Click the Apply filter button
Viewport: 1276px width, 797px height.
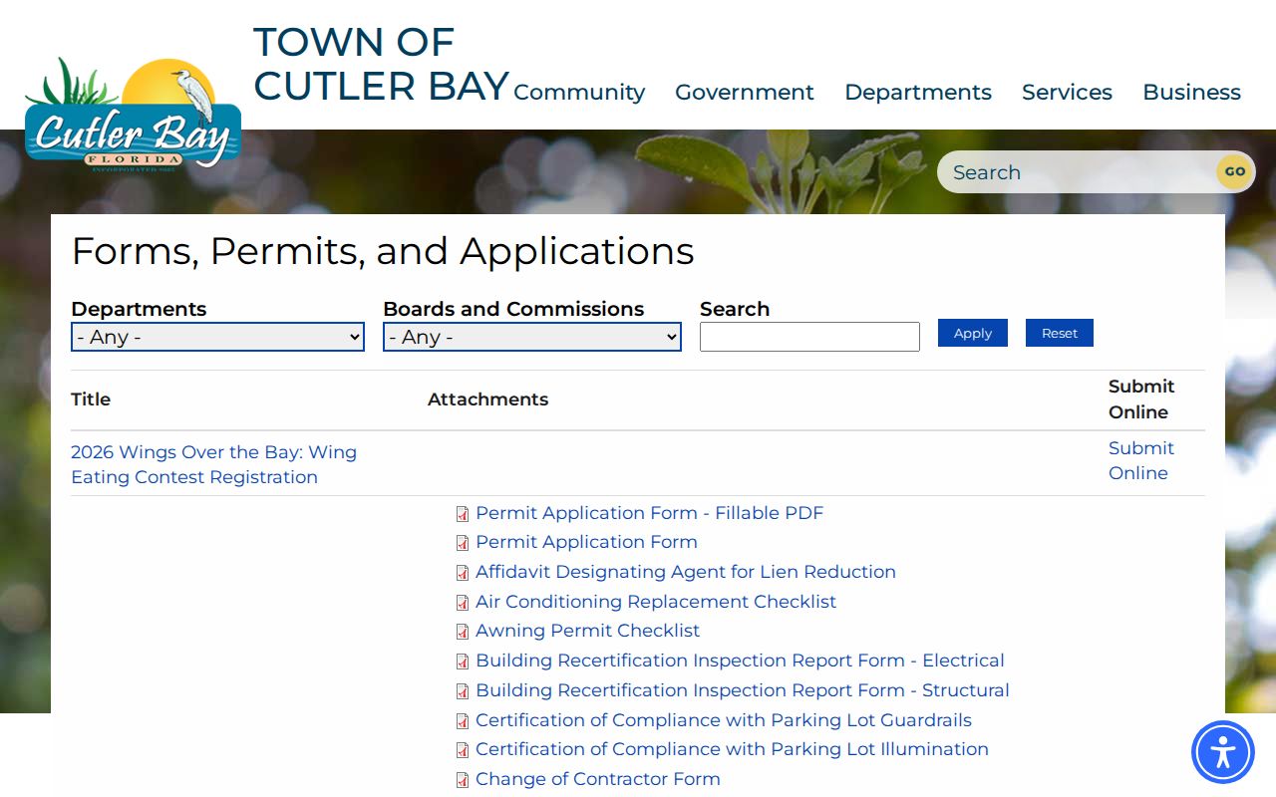tap(973, 333)
